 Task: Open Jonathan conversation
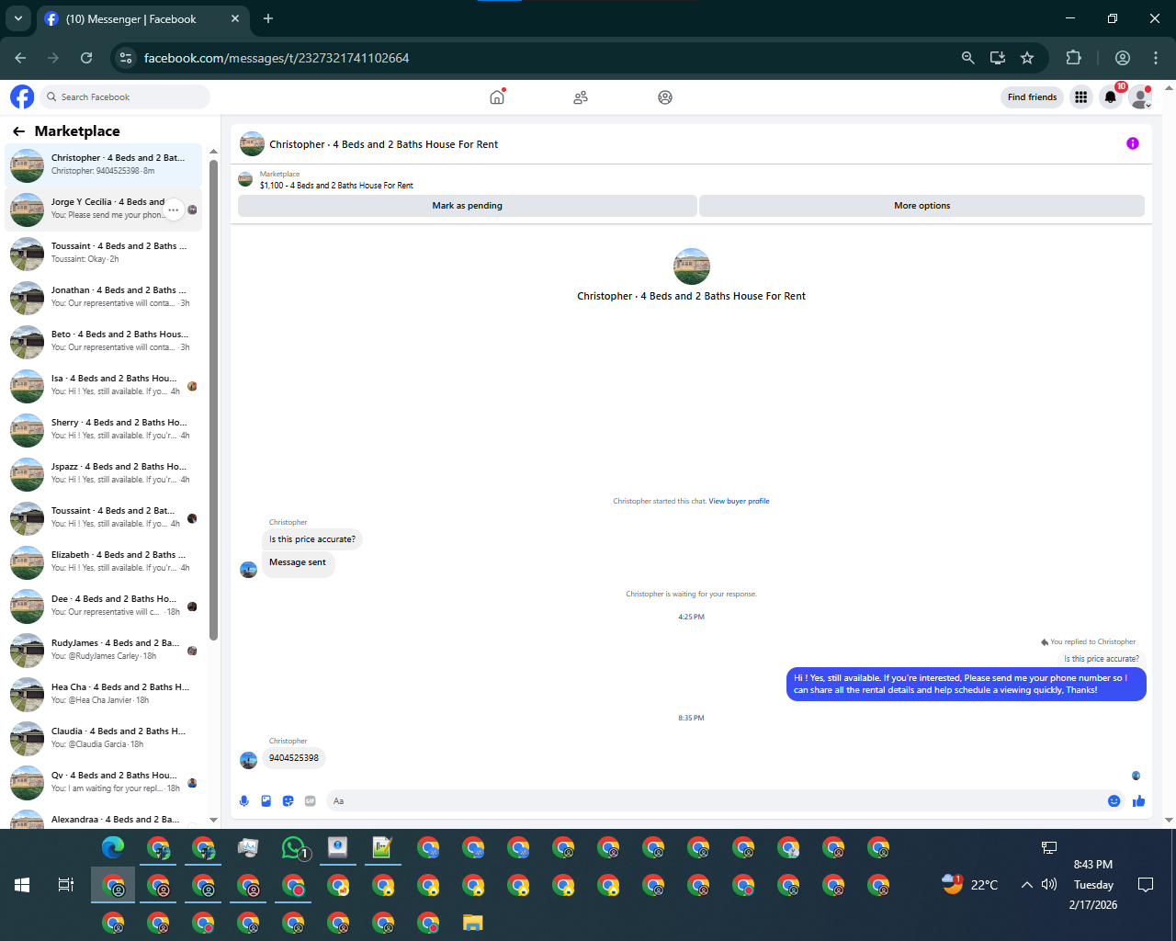tap(103, 298)
